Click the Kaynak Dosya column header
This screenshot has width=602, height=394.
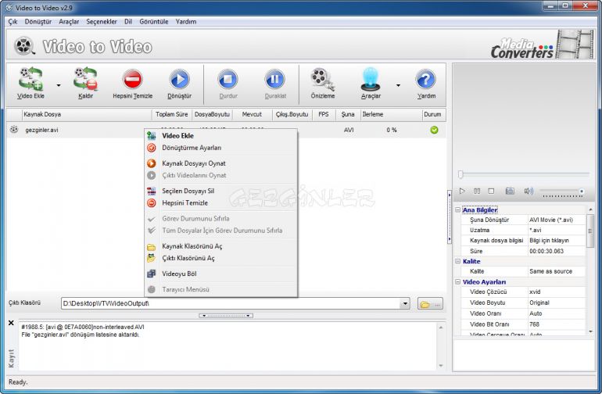(x=87, y=114)
